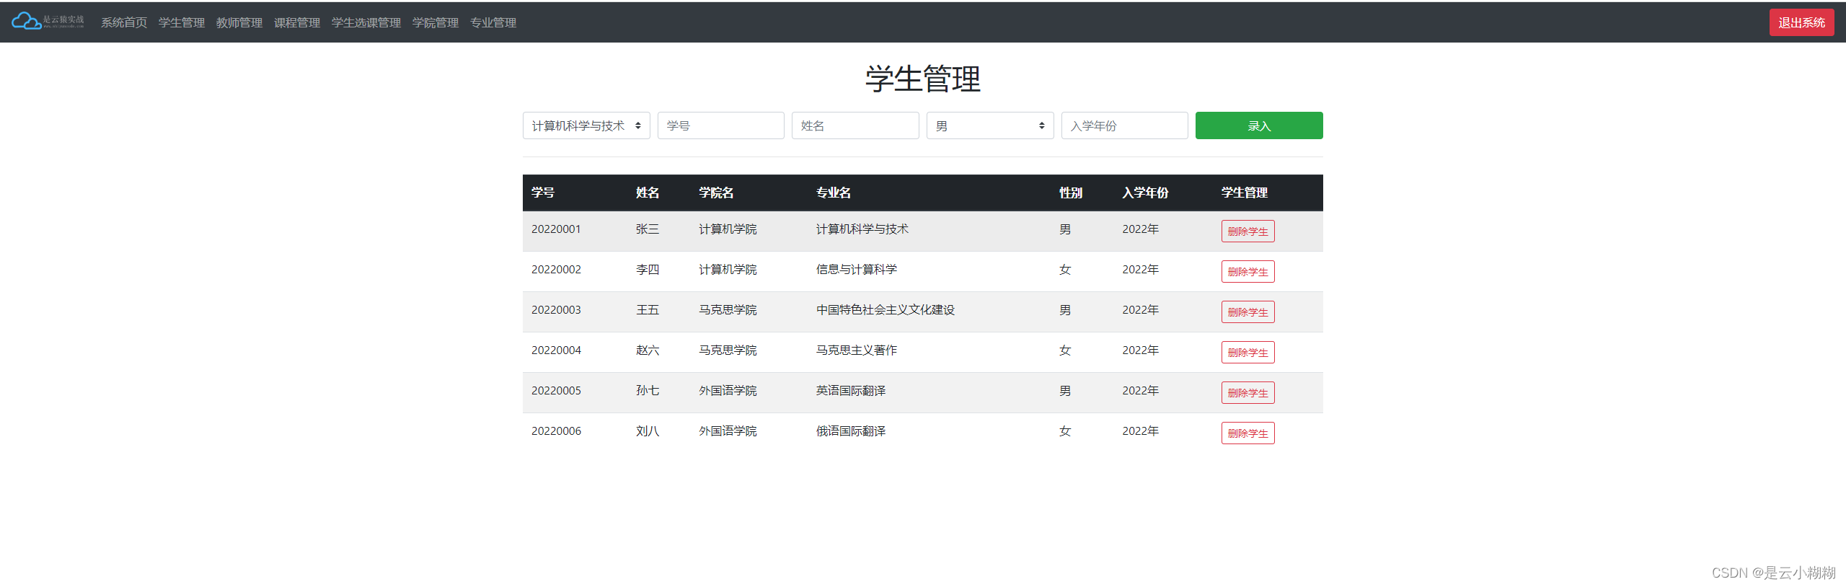Expand the 计算机科学与技术 major dropdown
Viewport: 1846px width, 587px height.
586,125
